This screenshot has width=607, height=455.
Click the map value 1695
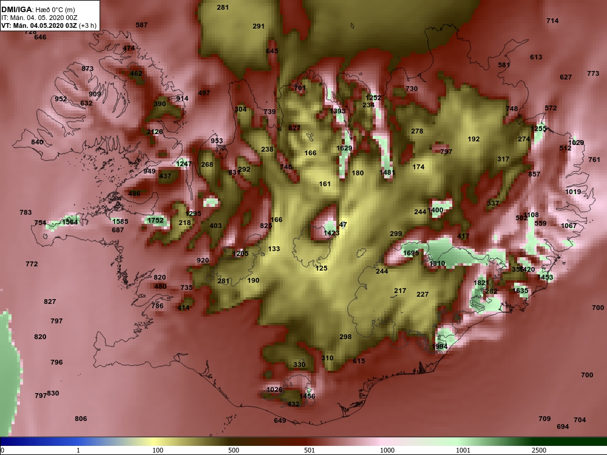[x=411, y=253]
